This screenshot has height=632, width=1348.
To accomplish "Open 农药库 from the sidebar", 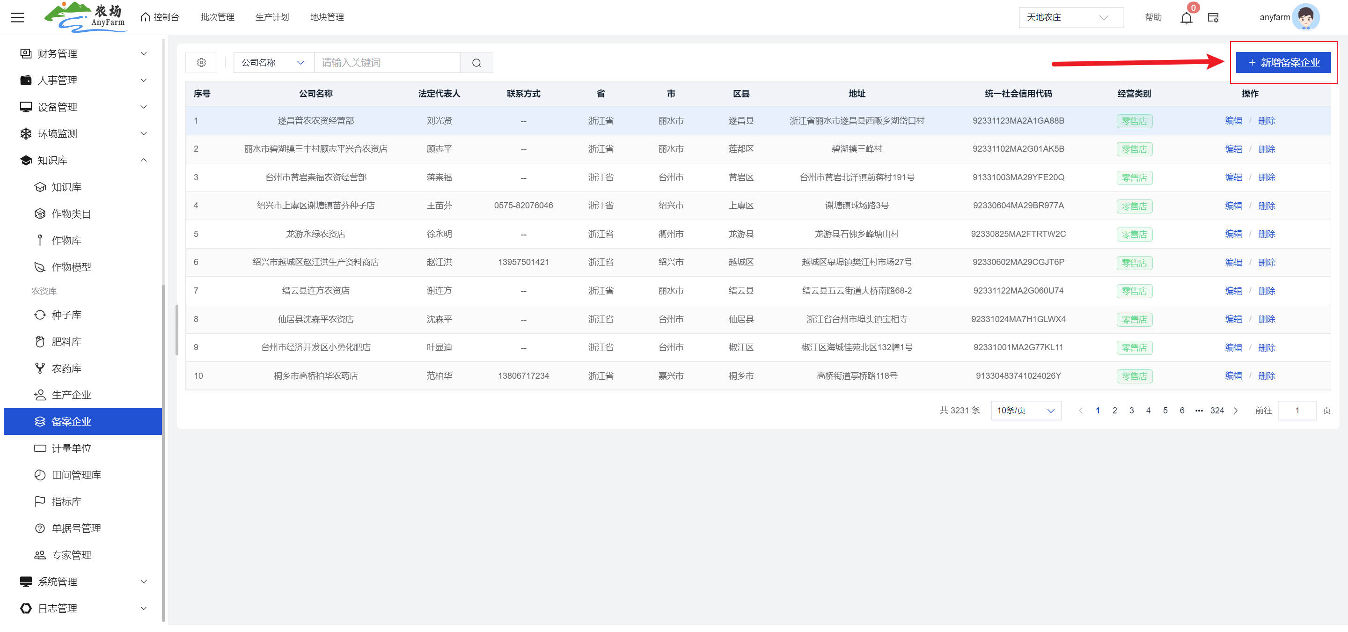I will 66,368.
